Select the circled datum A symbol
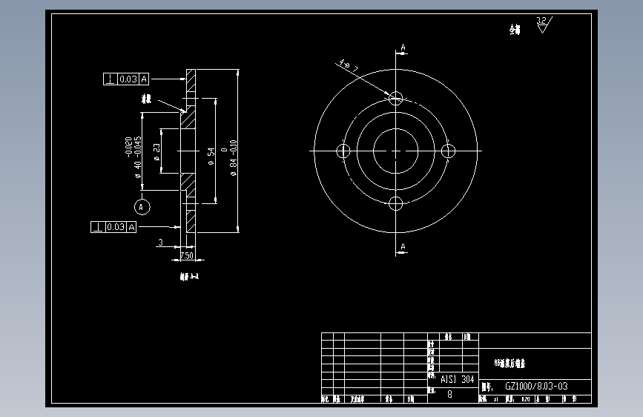 (x=142, y=207)
